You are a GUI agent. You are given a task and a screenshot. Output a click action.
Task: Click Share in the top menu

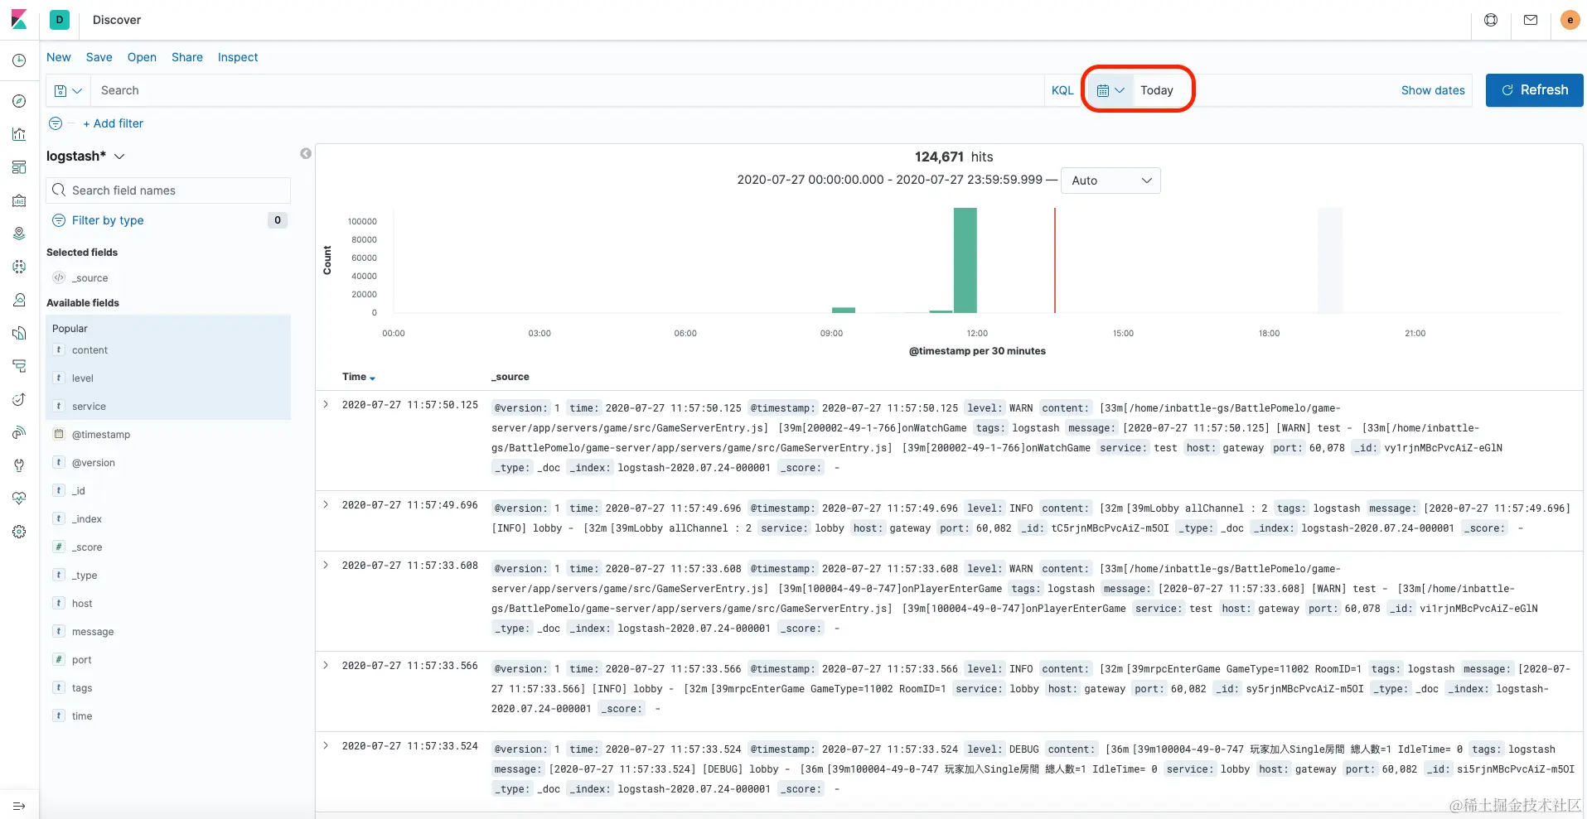pyautogui.click(x=187, y=57)
